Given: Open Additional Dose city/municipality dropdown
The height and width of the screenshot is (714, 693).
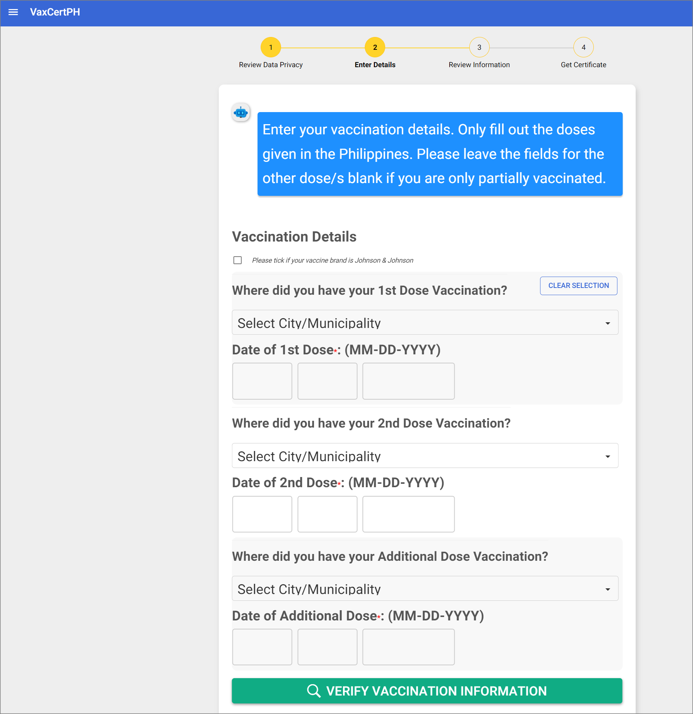Looking at the screenshot, I should [x=425, y=588].
